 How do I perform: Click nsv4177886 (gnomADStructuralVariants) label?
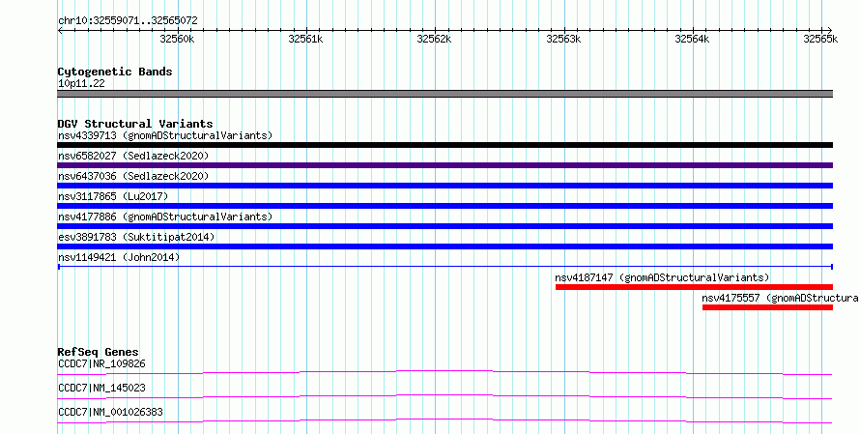coord(165,217)
